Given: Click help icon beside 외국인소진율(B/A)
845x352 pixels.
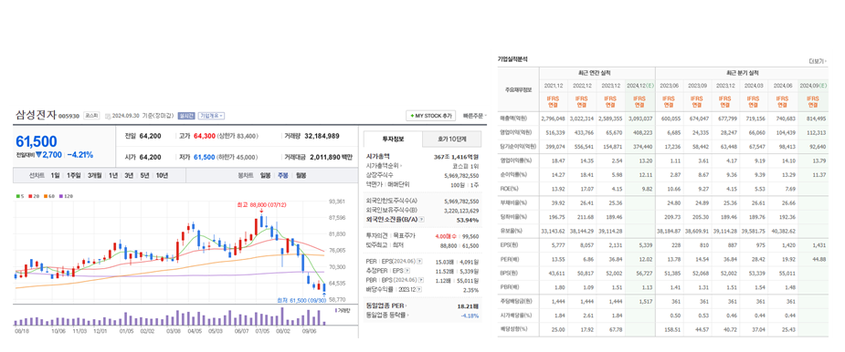Looking at the screenshot, I should click(421, 220).
